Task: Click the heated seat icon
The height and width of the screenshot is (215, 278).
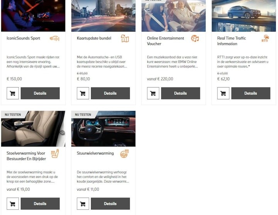Action: 55,153
